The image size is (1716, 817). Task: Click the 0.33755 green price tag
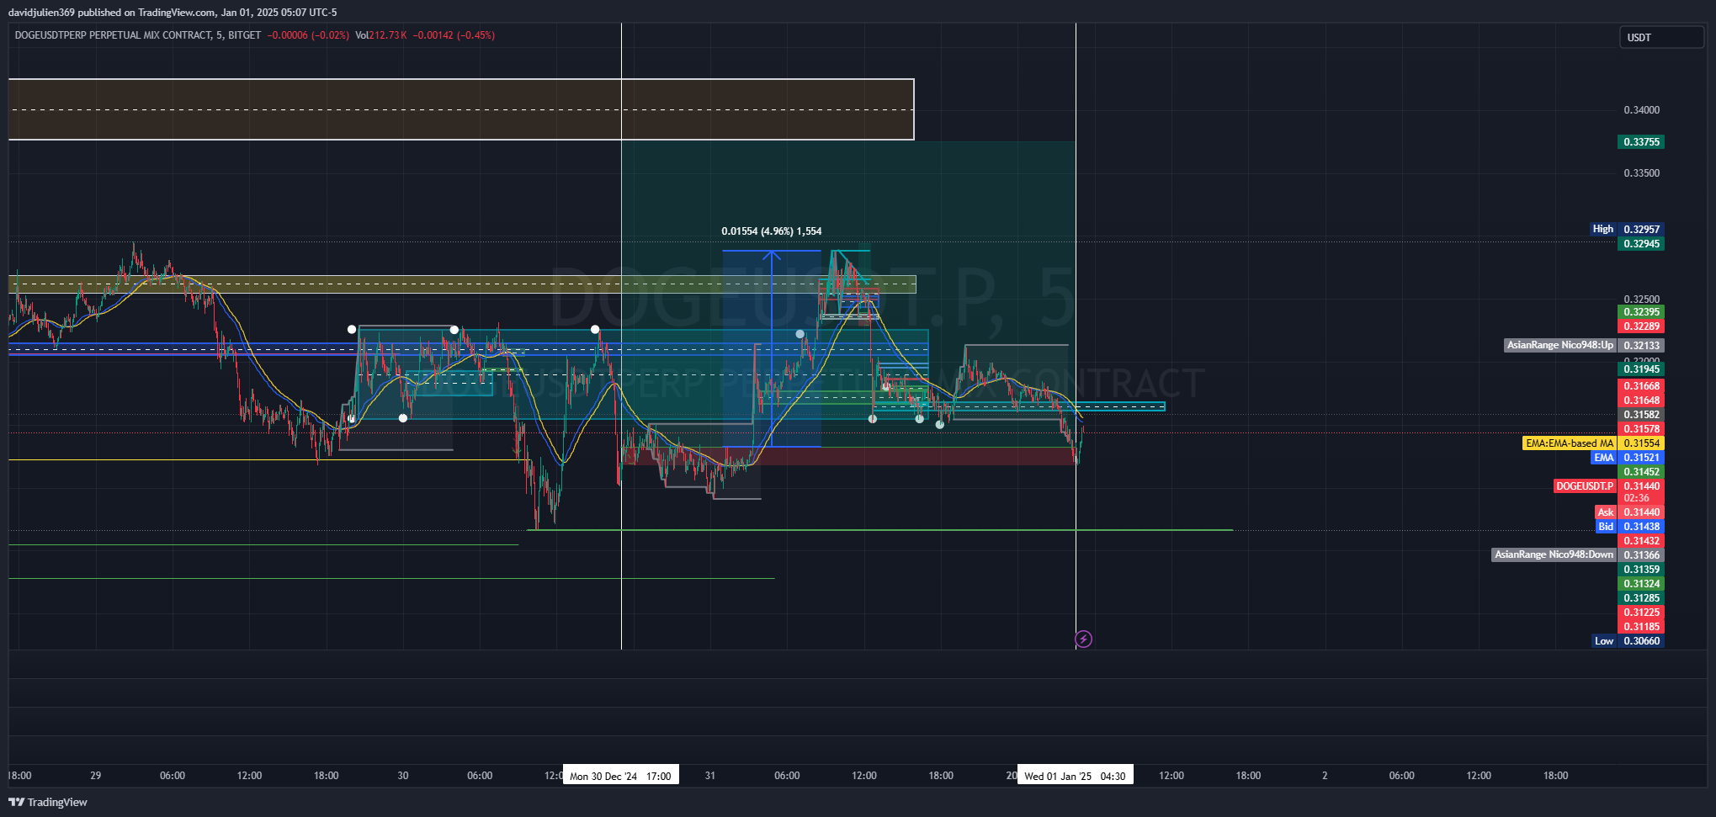click(x=1641, y=142)
